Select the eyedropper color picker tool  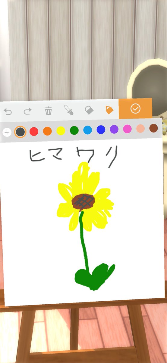tap(68, 110)
